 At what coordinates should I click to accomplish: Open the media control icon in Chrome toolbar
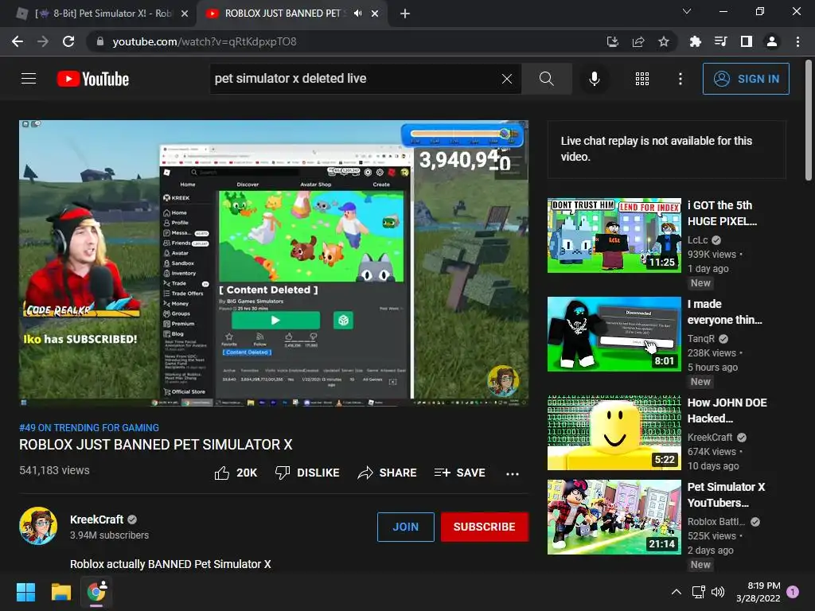(x=720, y=41)
